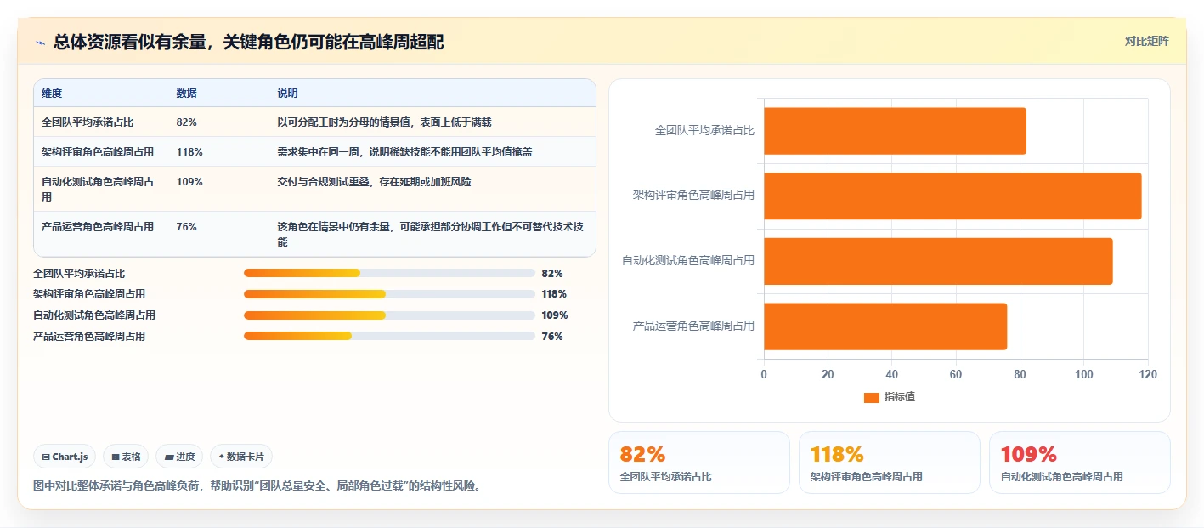Screen dimensions: 1204x528
Task: Click 全团队平均承诺占比 in the table's first row
Action: pos(88,122)
